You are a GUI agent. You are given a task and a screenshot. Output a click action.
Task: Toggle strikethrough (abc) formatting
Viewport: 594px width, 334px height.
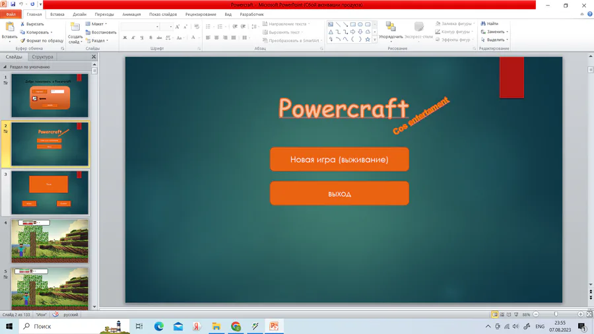159,38
